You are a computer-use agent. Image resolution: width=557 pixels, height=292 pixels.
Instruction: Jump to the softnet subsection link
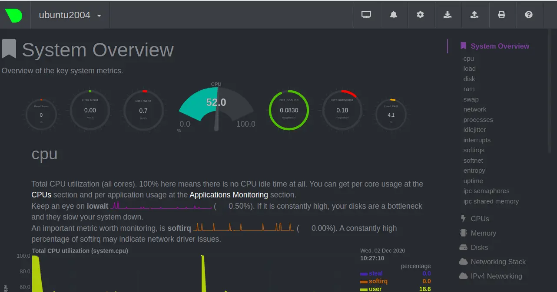tap(473, 161)
